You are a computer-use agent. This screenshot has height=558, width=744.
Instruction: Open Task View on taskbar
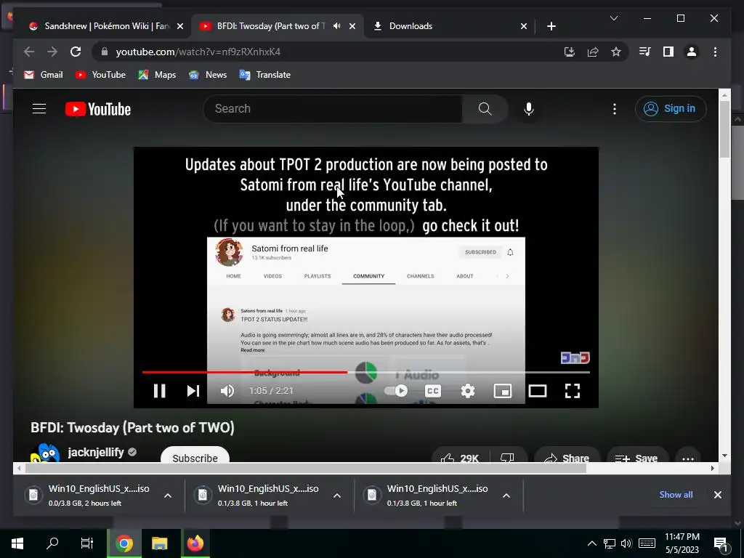pos(87,543)
